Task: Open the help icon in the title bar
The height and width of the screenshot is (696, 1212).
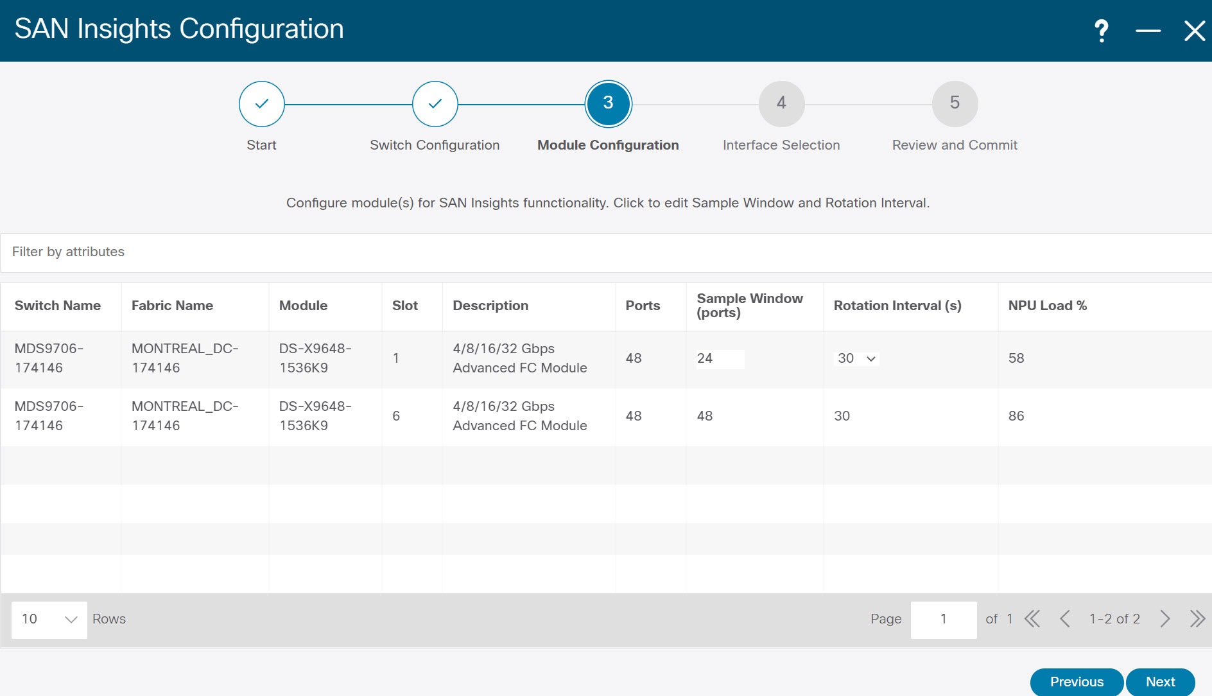Action: (1100, 29)
